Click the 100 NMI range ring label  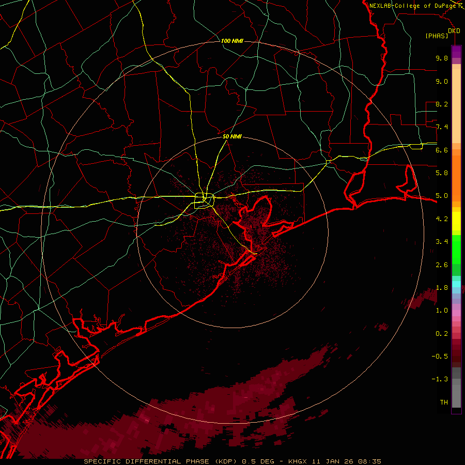(x=232, y=41)
